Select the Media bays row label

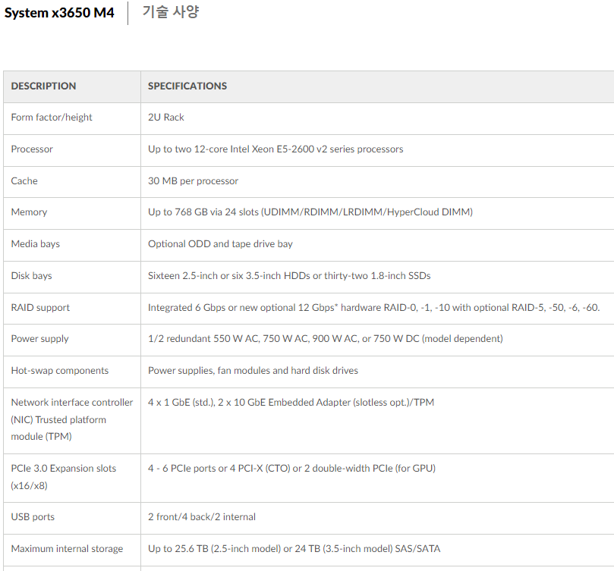coord(35,244)
